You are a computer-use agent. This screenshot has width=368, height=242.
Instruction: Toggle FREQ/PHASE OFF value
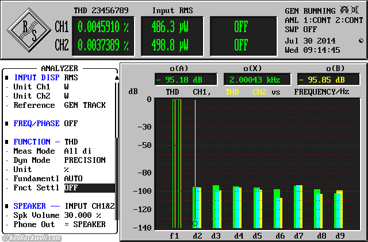[x=71, y=123]
